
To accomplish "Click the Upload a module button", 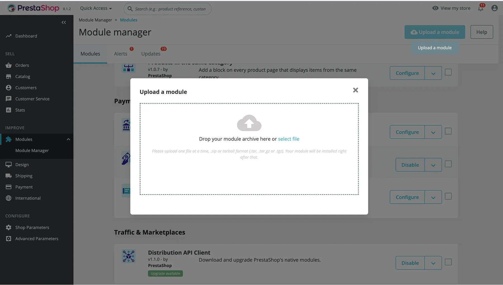I will point(435,32).
